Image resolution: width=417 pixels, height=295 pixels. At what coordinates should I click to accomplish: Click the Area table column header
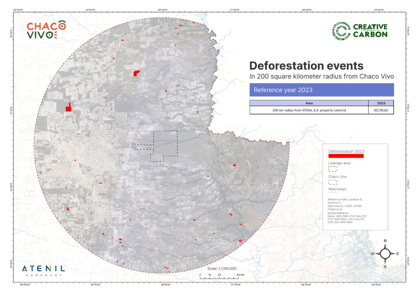pos(309,103)
